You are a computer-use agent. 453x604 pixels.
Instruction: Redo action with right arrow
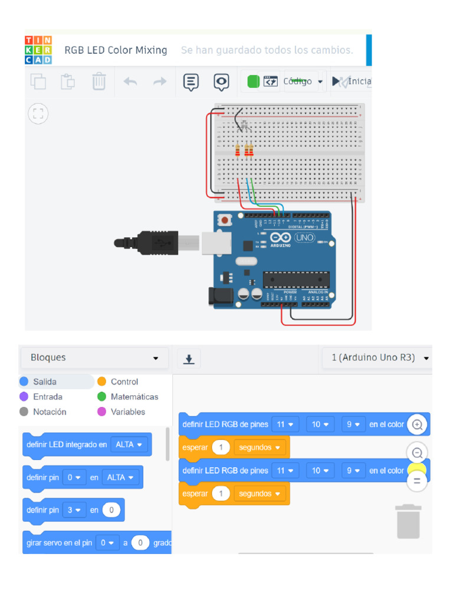click(x=159, y=81)
